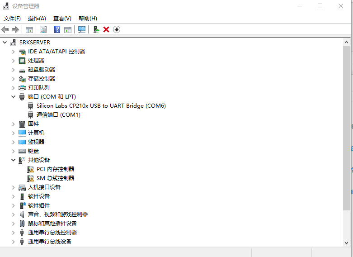Collapse the 端口 (COM 和 LPT) node
The height and width of the screenshot is (257, 353).
coord(14,97)
